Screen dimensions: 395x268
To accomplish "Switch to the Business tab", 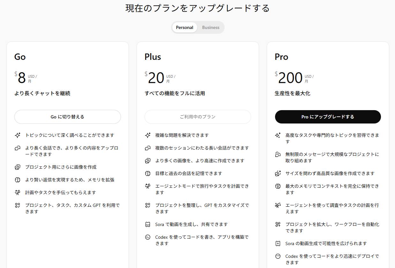I will click(x=211, y=27).
